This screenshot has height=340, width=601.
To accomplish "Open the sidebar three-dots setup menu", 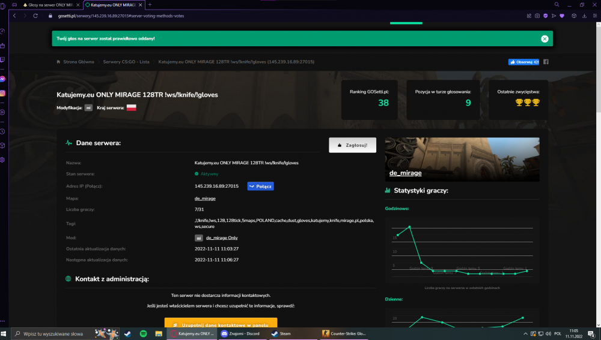I will [2, 321].
